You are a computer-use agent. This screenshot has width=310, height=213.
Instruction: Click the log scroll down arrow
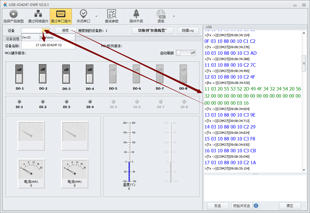coord(304,170)
